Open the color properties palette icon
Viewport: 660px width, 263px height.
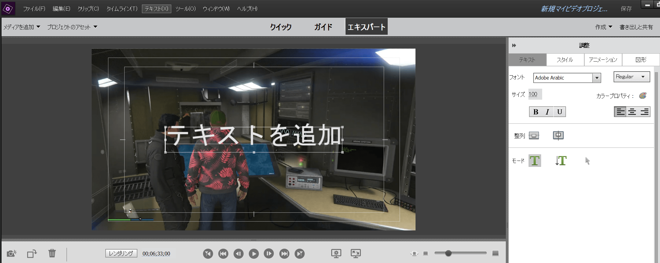point(643,96)
